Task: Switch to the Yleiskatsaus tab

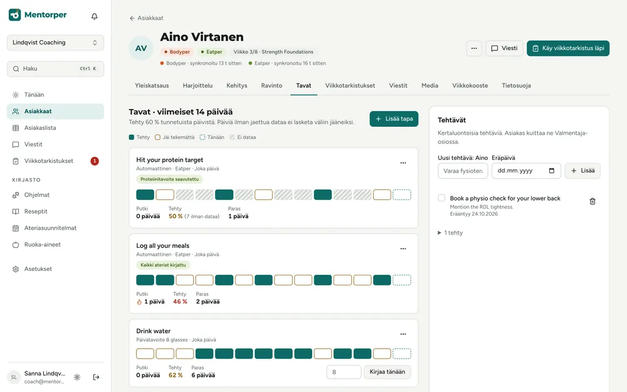Action: point(152,85)
